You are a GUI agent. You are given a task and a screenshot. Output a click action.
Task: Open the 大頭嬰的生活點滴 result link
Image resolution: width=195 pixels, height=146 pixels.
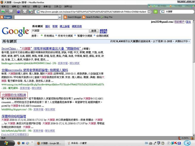14,95
